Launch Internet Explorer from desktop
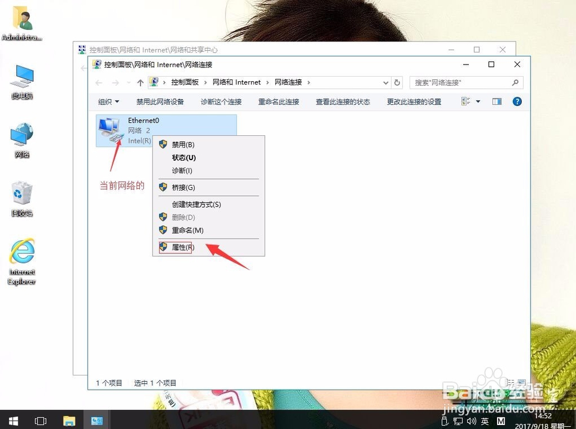The width and height of the screenshot is (576, 429). (x=22, y=261)
